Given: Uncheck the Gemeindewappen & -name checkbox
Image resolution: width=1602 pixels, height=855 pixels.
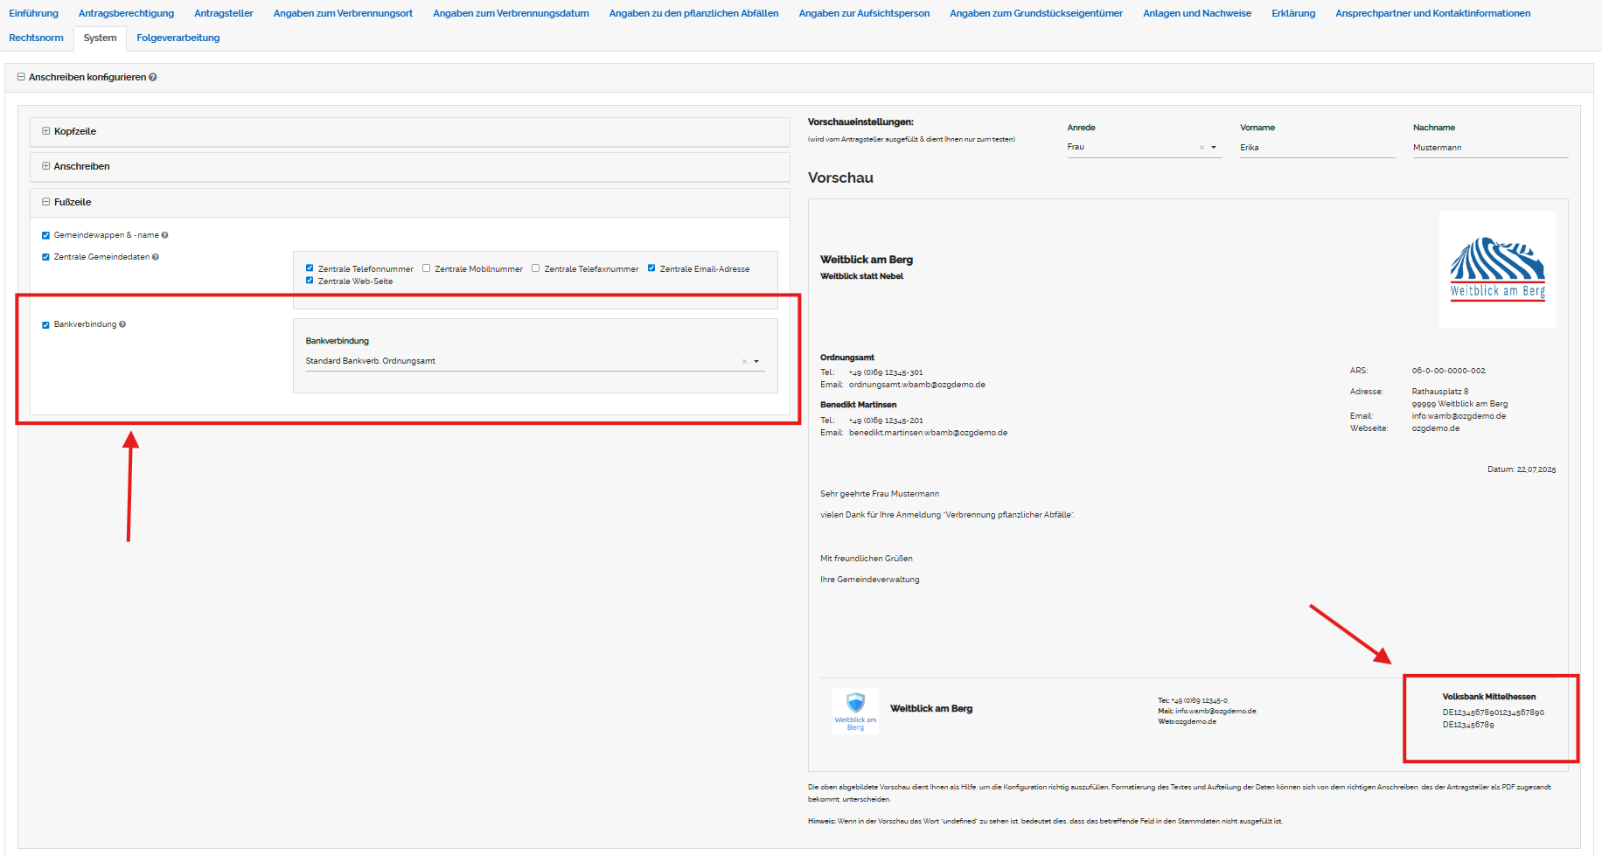Looking at the screenshot, I should [x=45, y=235].
